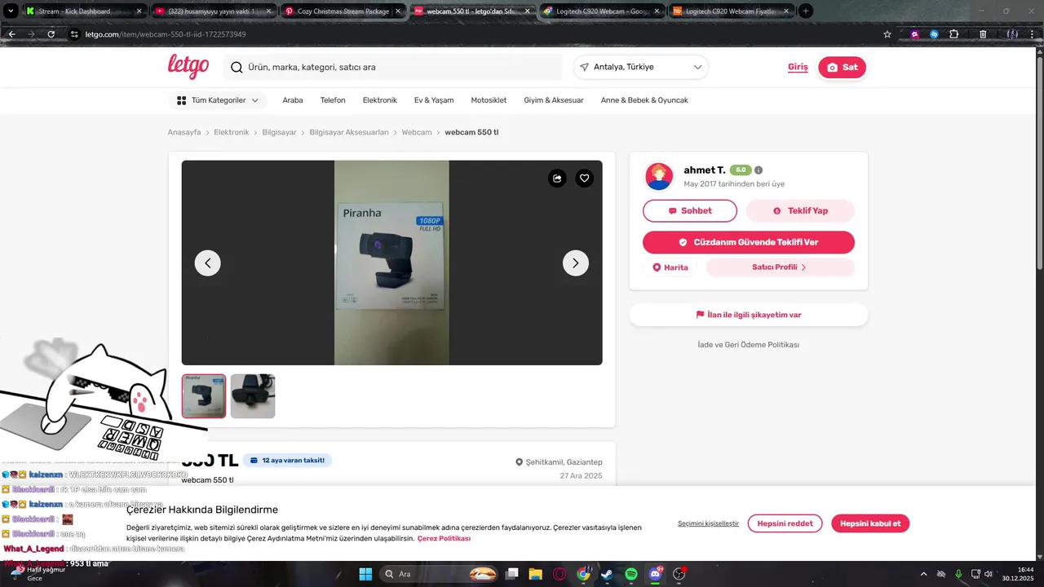
Task: Open ahmet T. profile avatar
Action: [x=659, y=176]
